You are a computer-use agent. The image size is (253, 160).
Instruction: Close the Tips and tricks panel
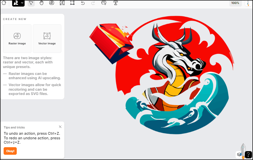pos(60,126)
